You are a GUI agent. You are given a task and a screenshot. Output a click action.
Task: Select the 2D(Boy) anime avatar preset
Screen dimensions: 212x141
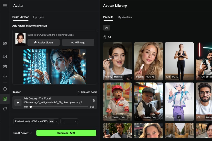(179, 102)
